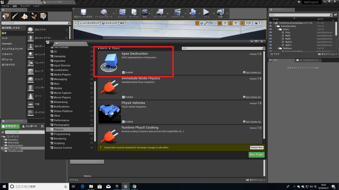Screen dimensions: 339x190
Task: Open Edge browser from taskbar
Action: point(82,187)
